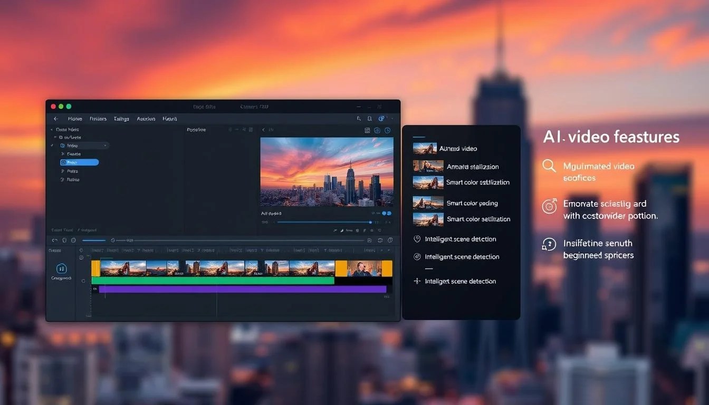
Task: Click the back arrow in the toolbar
Action: click(x=56, y=119)
